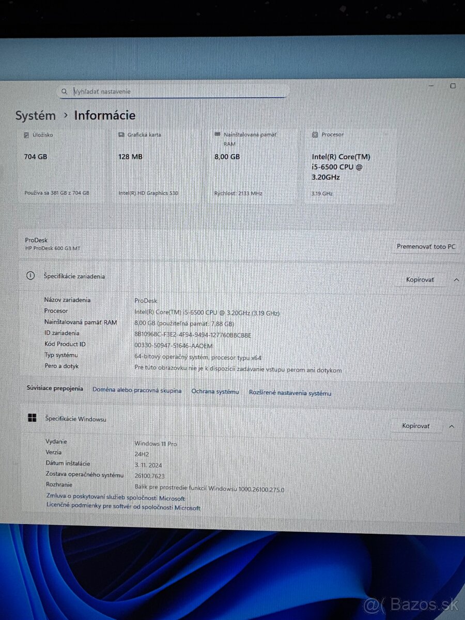Click the Úložisko storage icon
Image resolution: width=465 pixels, height=620 pixels.
[x=26, y=135]
